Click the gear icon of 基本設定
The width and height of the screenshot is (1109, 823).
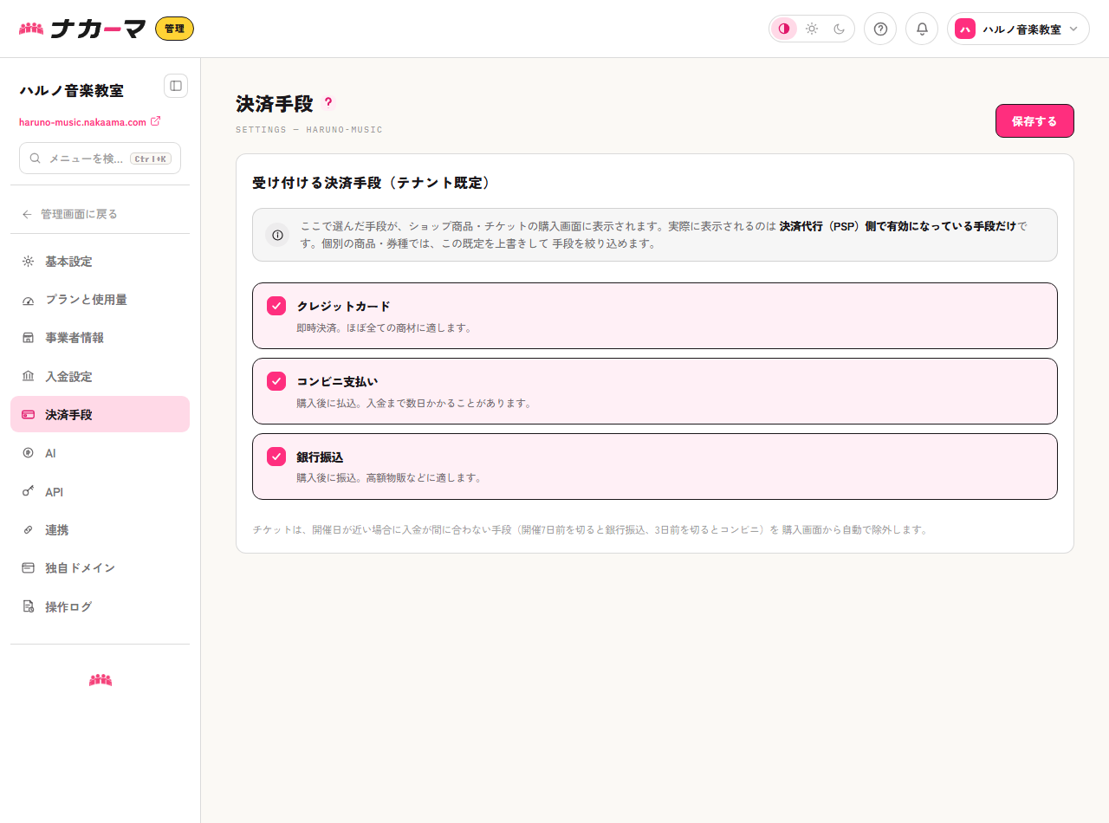28,262
